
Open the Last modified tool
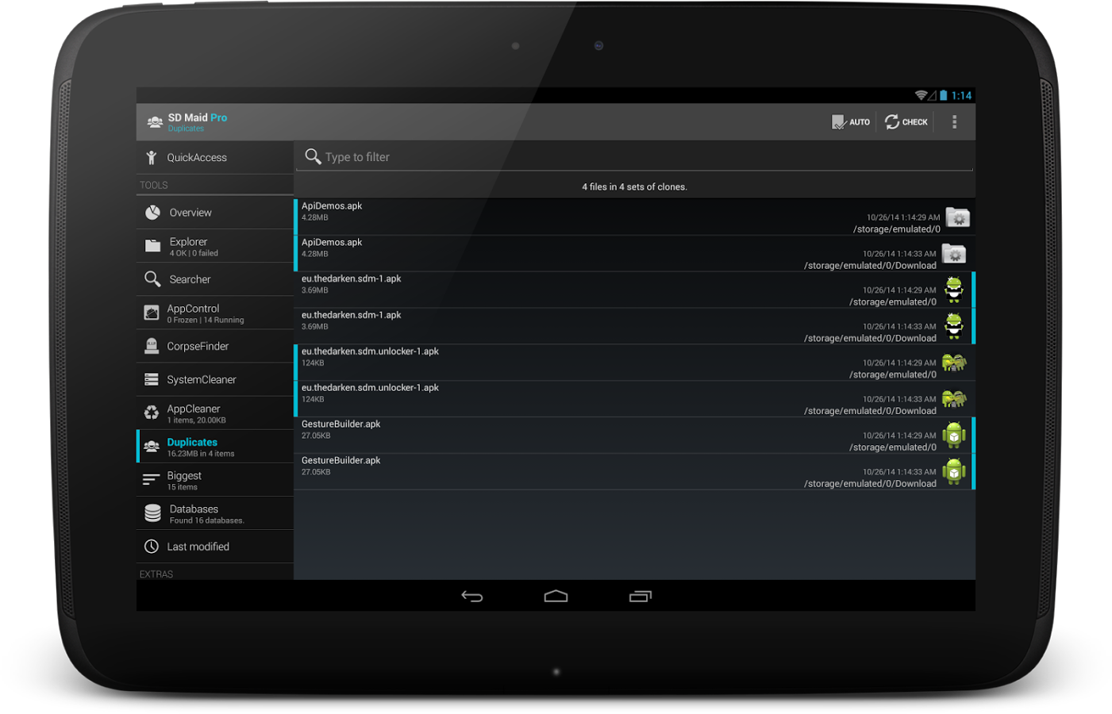215,547
